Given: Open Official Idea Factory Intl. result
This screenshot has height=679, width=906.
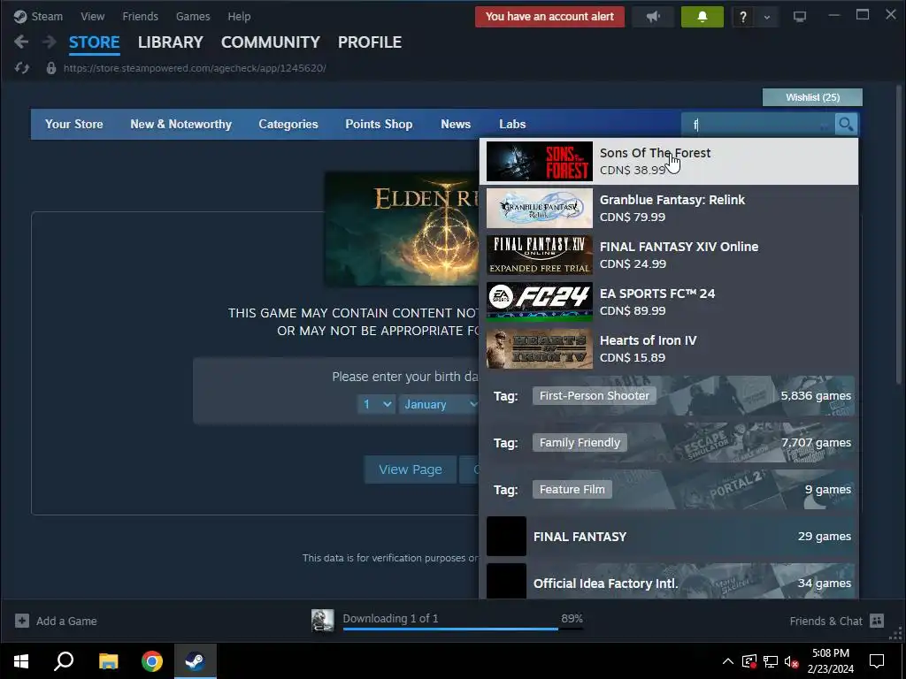Looking at the screenshot, I should click(x=669, y=581).
